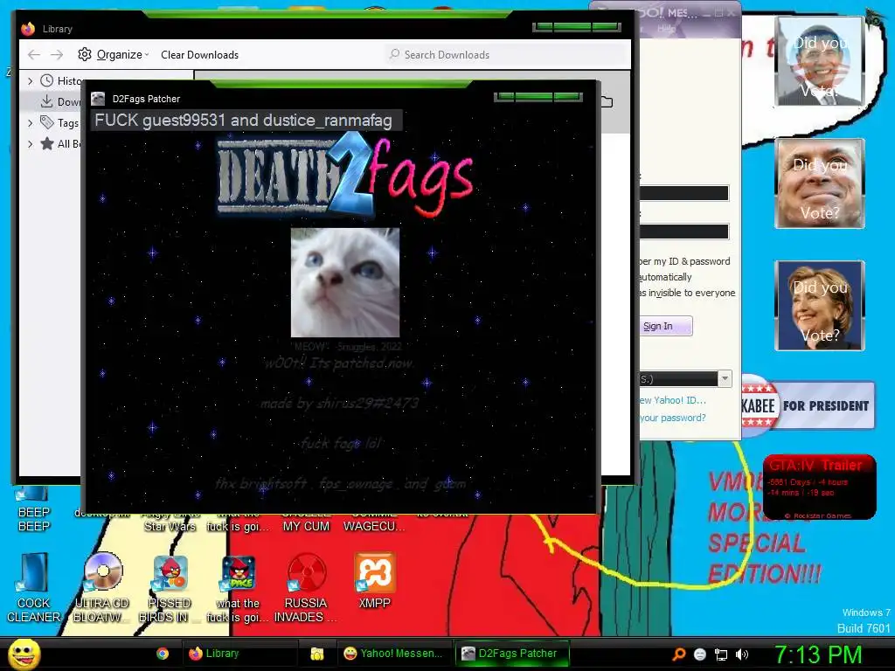Open the Help menu in Yahoo! Messenger

[666, 29]
